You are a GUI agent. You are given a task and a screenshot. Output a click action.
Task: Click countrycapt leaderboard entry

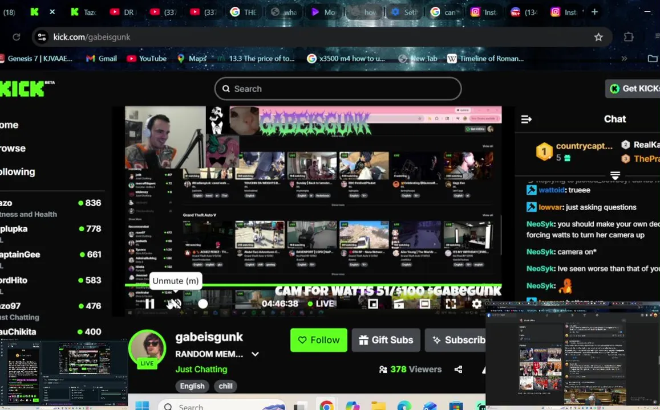574,151
